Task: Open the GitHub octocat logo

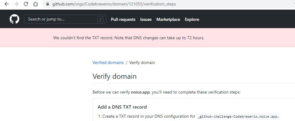Action: coord(14,19)
